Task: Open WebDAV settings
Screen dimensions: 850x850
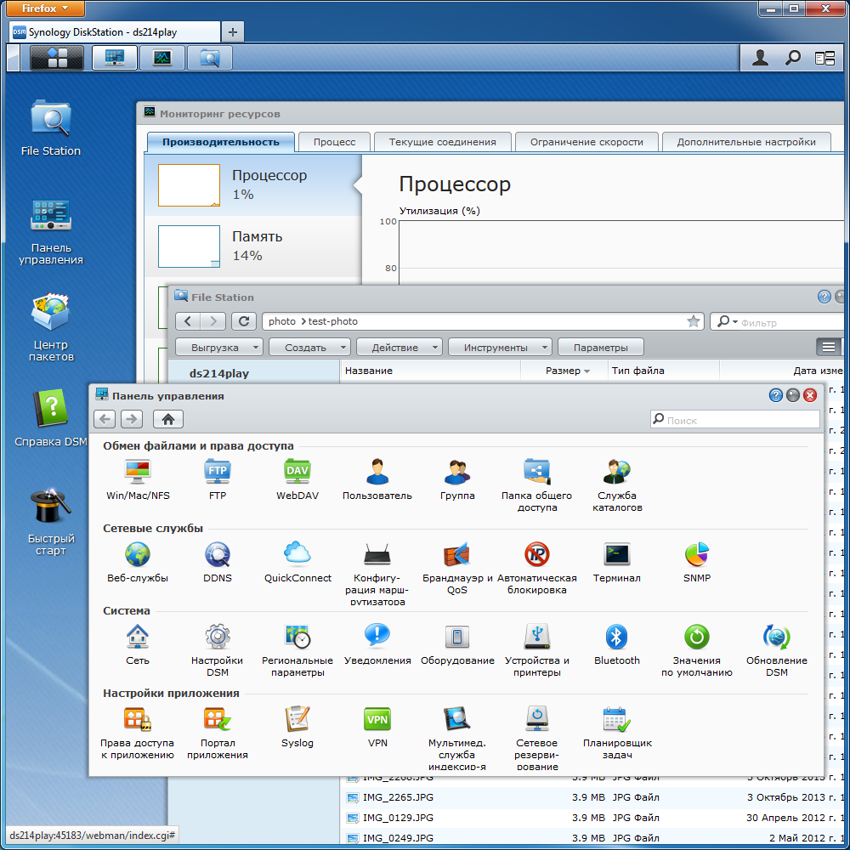Action: tap(297, 479)
